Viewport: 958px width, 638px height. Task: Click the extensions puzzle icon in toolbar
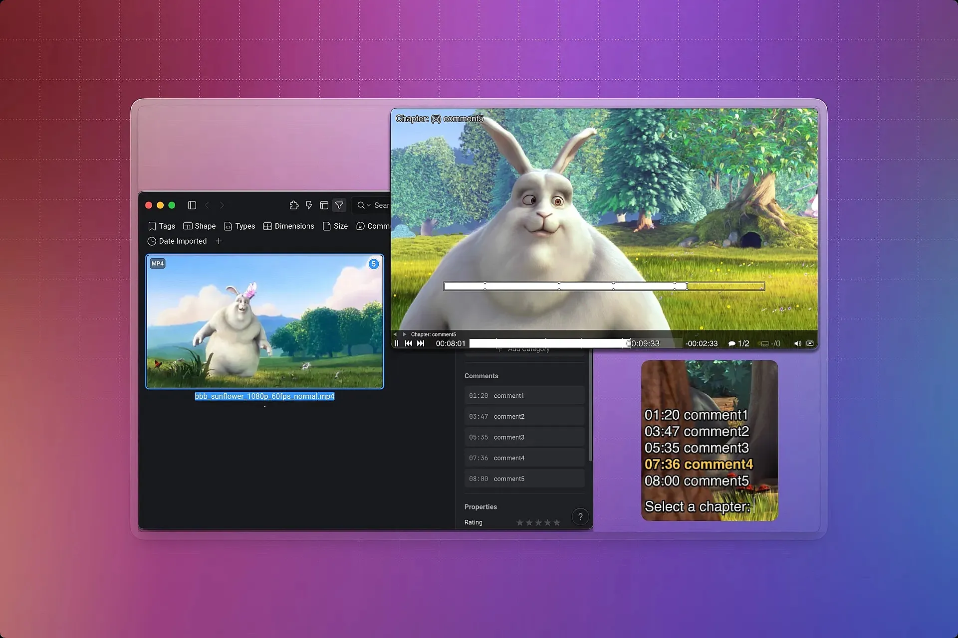tap(294, 205)
